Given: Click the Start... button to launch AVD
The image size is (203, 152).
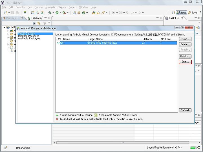Looking at the screenshot, I should [x=185, y=62].
